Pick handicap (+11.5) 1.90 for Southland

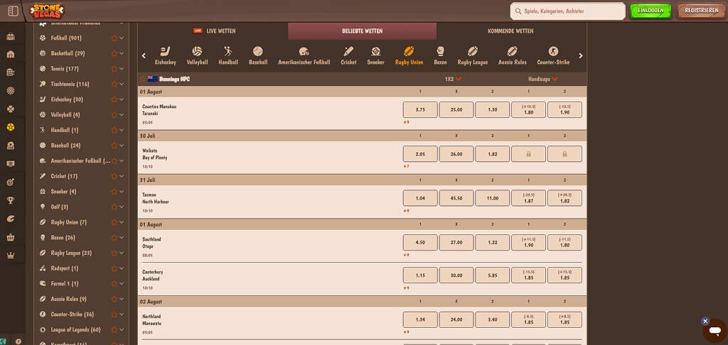click(528, 243)
